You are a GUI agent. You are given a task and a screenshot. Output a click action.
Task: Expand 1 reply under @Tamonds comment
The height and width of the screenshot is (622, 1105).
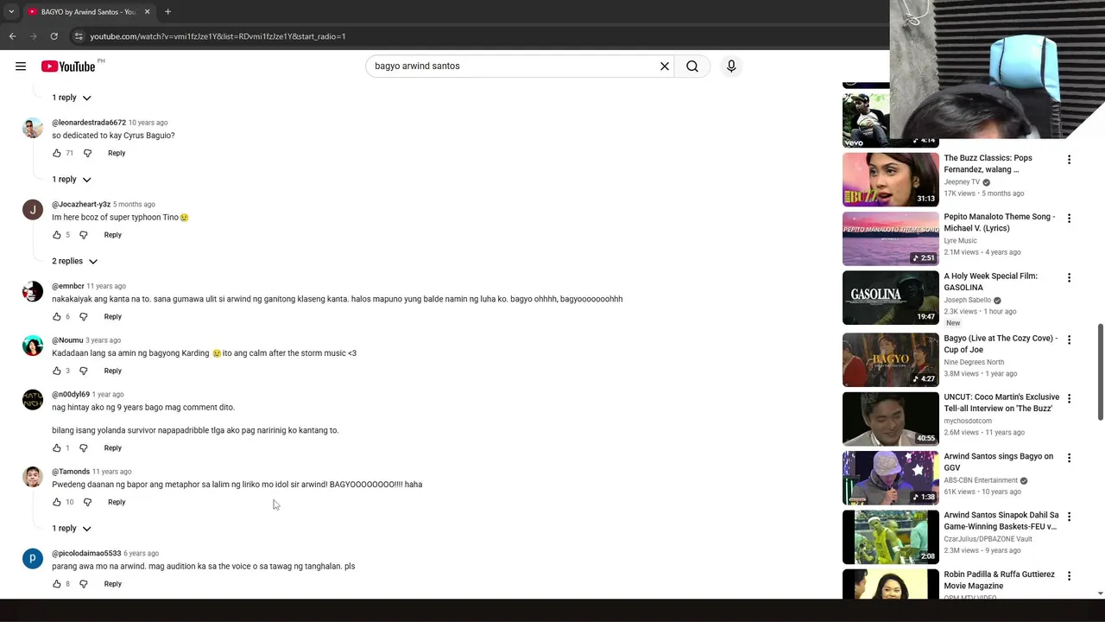(x=72, y=529)
